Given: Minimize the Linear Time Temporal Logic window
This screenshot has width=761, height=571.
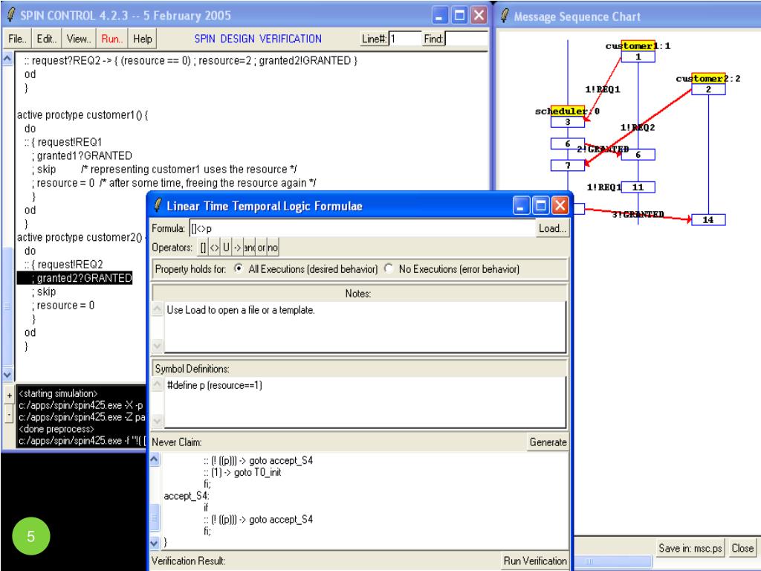Looking at the screenshot, I should coord(520,206).
